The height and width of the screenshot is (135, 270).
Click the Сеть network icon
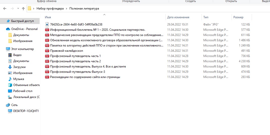coord(8,105)
